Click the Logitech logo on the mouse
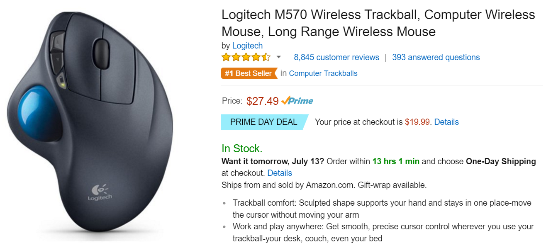Image resolution: width=546 pixels, height=243 pixels. (x=100, y=194)
